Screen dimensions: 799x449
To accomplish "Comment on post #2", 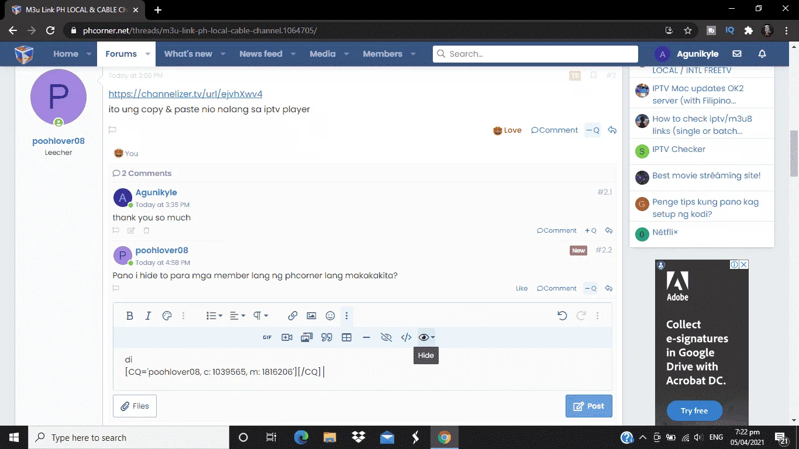I will (555, 130).
